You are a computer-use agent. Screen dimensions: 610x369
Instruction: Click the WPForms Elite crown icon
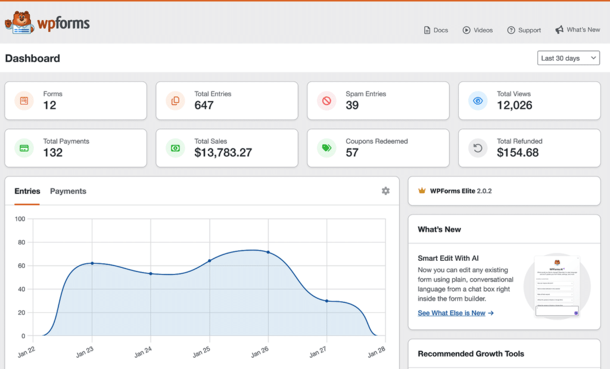pos(422,191)
